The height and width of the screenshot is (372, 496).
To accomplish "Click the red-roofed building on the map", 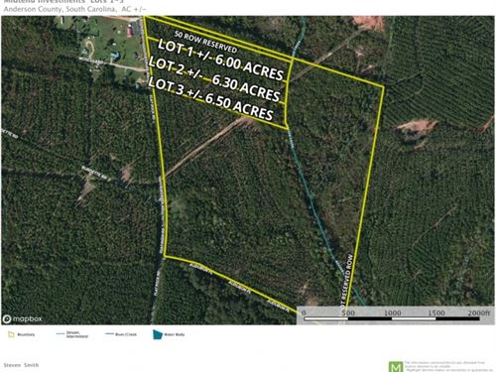I will [129, 32].
